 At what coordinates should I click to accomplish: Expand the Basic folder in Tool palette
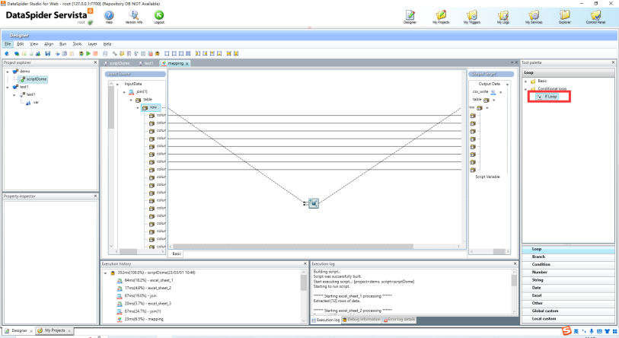click(526, 81)
